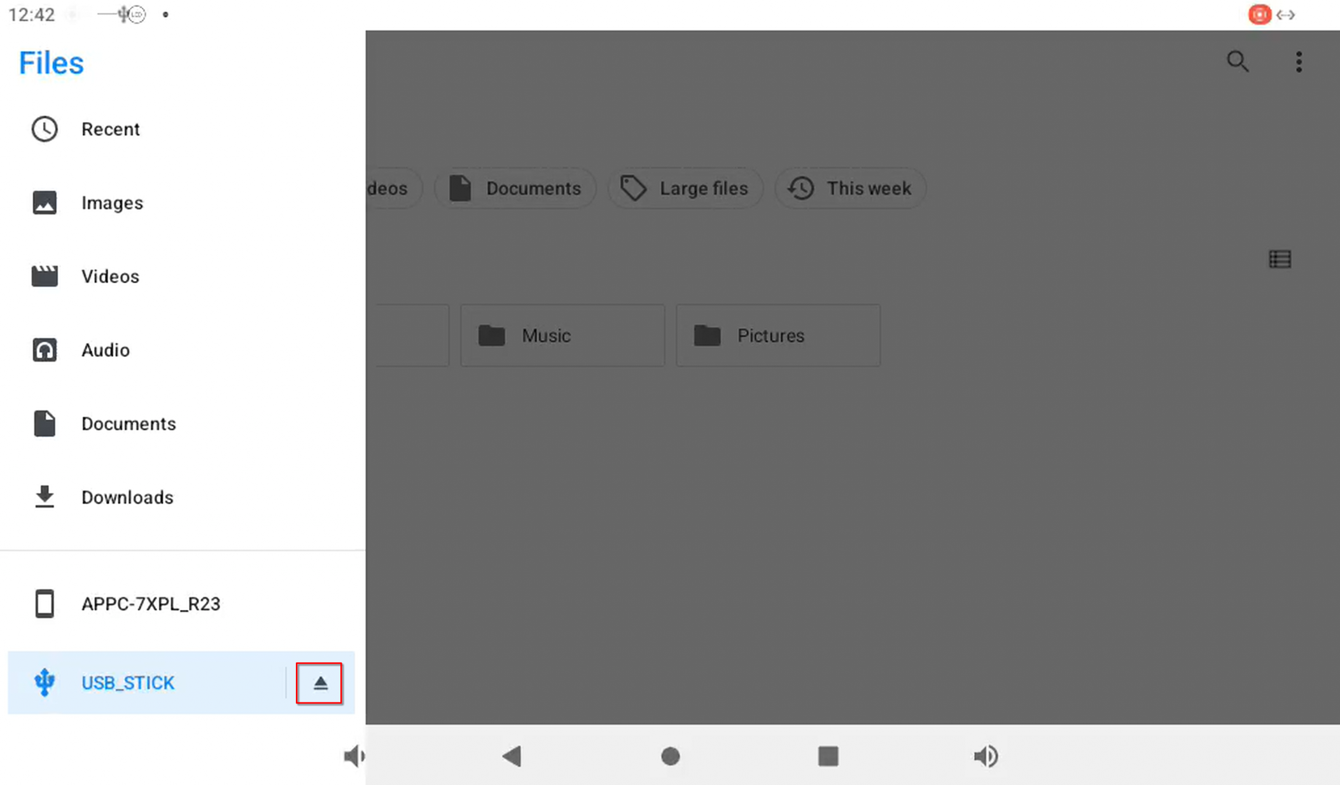This screenshot has width=1340, height=785.
Task: Switch to grid/list view layout
Action: tap(1280, 259)
